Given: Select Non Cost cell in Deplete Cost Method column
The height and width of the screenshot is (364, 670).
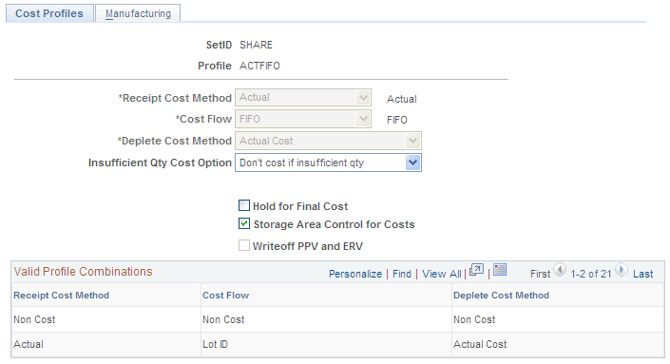Looking at the screenshot, I should point(474,319).
